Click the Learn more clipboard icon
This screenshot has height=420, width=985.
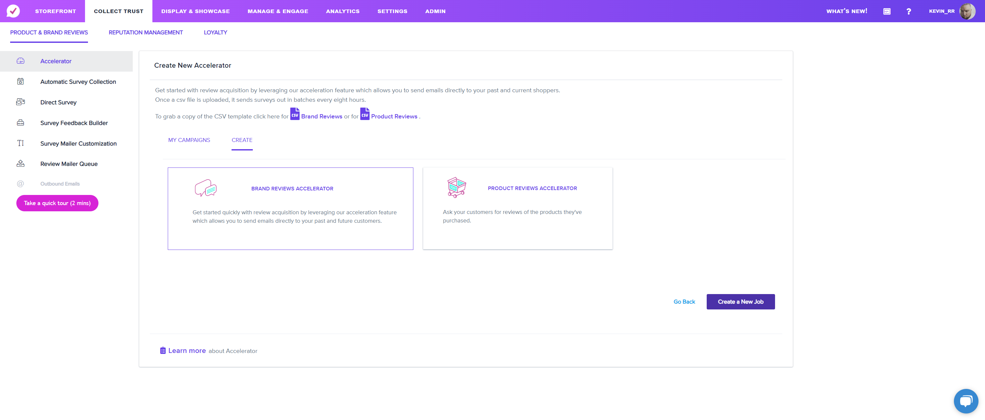[x=163, y=350]
